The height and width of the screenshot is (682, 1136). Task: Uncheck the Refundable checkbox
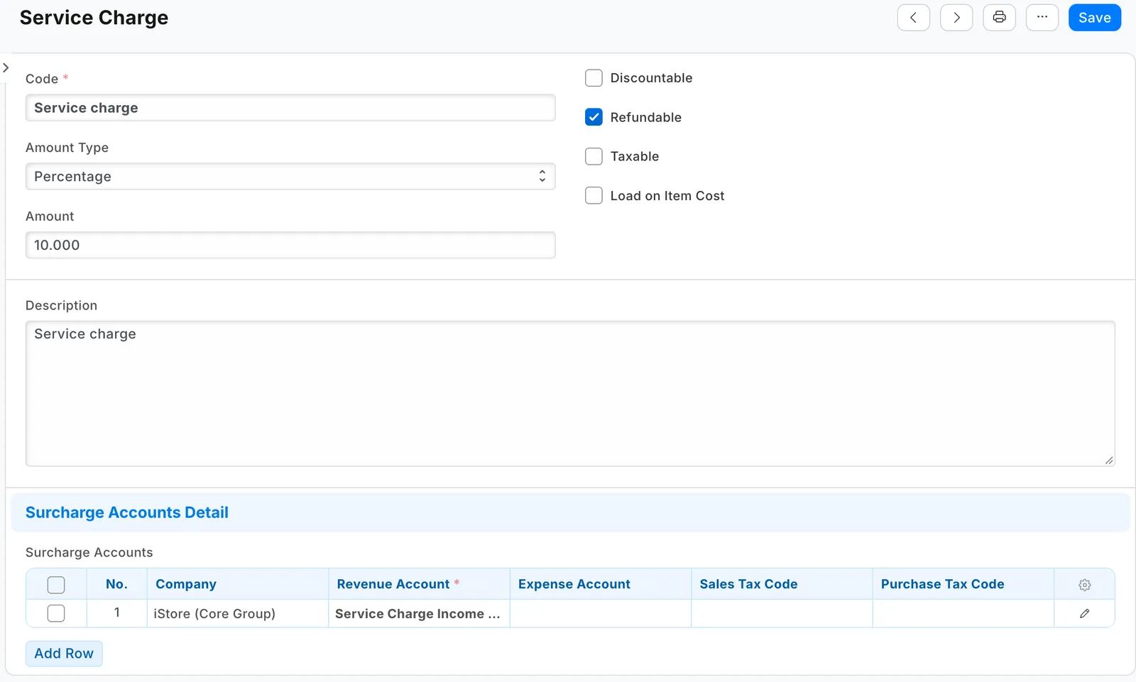(x=594, y=117)
